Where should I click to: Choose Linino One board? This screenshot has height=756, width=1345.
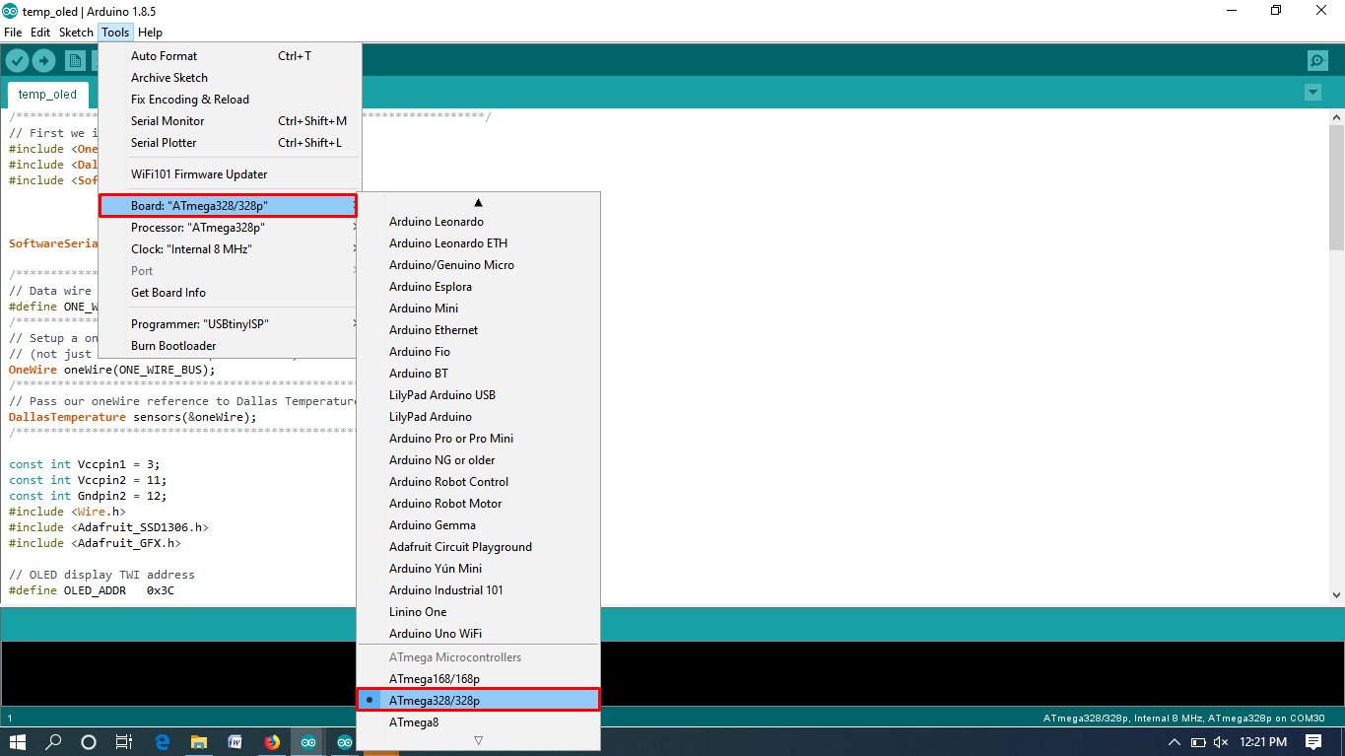click(x=478, y=612)
